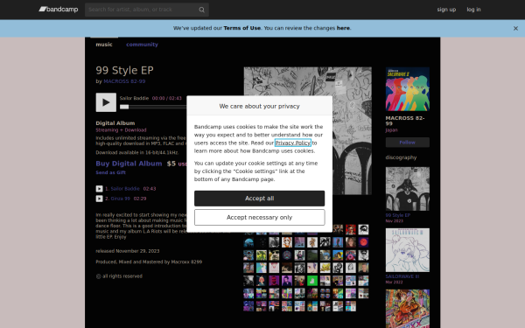Viewport: 525px width, 328px height.
Task: Open 99 Style EP discography thumbnail
Action: point(408,189)
